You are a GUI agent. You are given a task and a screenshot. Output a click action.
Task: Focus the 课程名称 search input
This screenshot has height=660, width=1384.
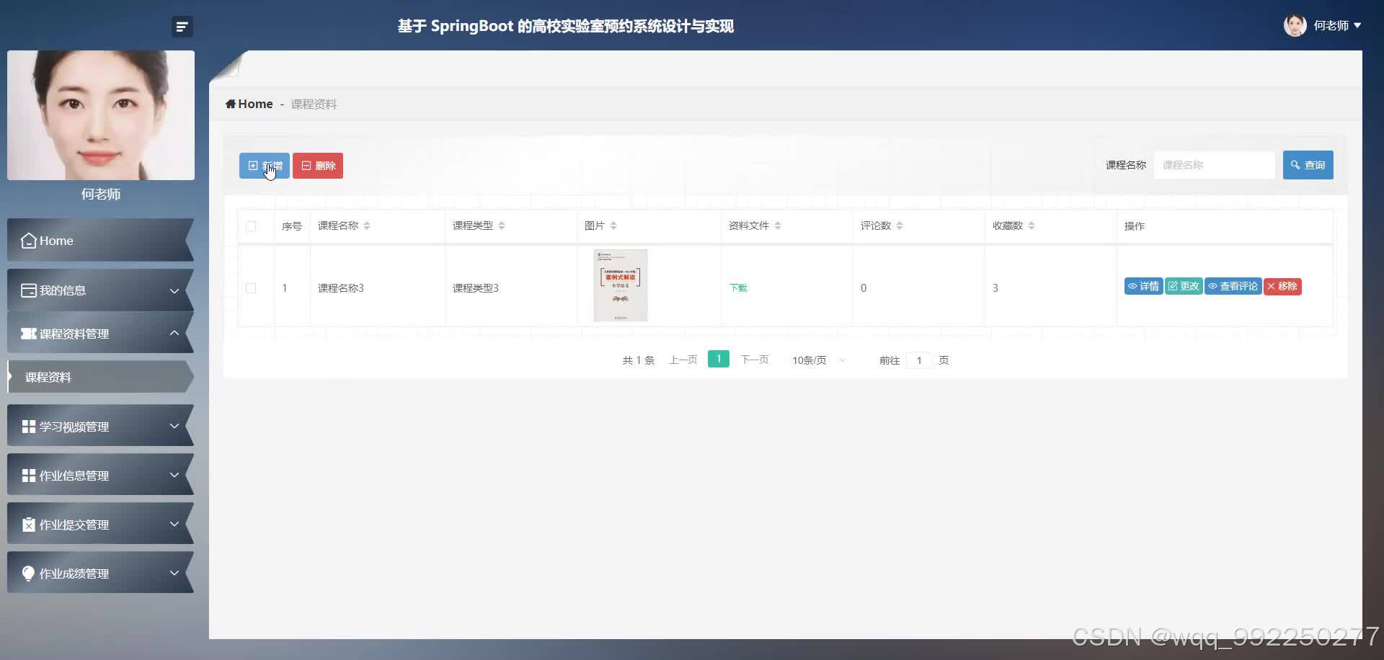coord(1215,165)
